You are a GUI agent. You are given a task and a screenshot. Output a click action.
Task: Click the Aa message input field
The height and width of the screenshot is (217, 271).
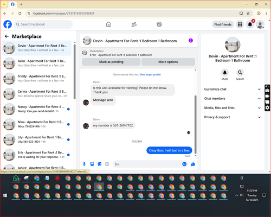[148, 164]
